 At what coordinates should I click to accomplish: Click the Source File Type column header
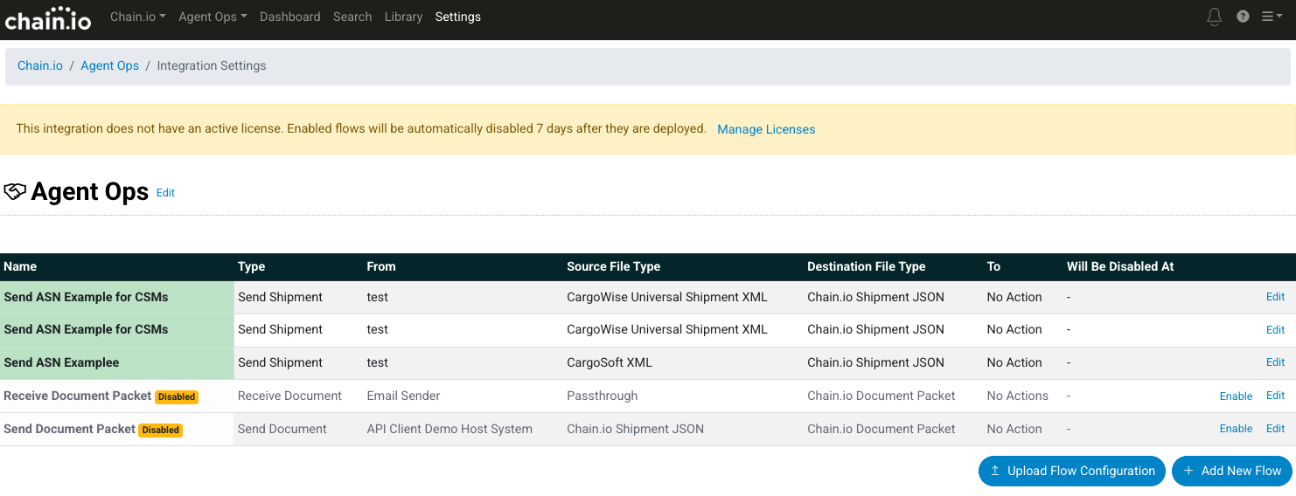[613, 266]
